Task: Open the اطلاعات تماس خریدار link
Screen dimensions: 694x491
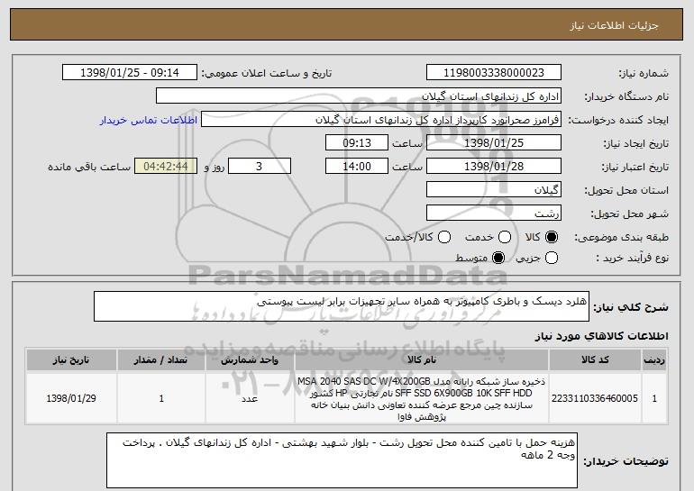Action: (149, 120)
